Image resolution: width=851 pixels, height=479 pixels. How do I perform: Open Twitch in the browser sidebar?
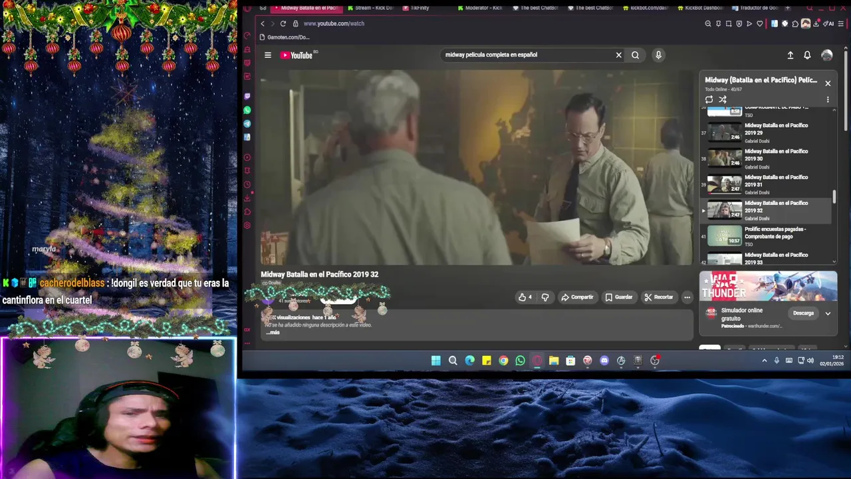tap(247, 96)
